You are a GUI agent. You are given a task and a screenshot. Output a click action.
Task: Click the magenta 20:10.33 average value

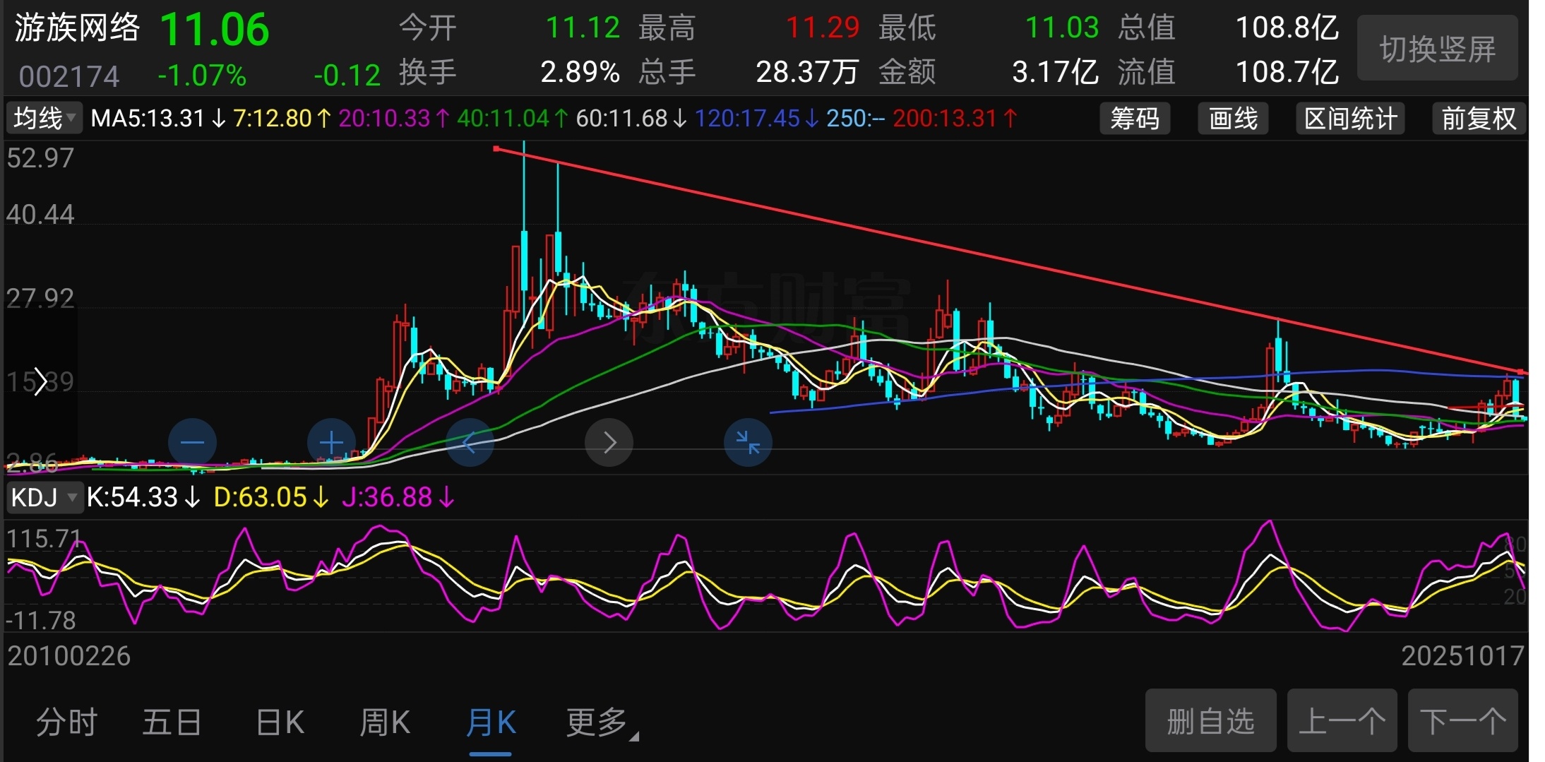coord(394,118)
